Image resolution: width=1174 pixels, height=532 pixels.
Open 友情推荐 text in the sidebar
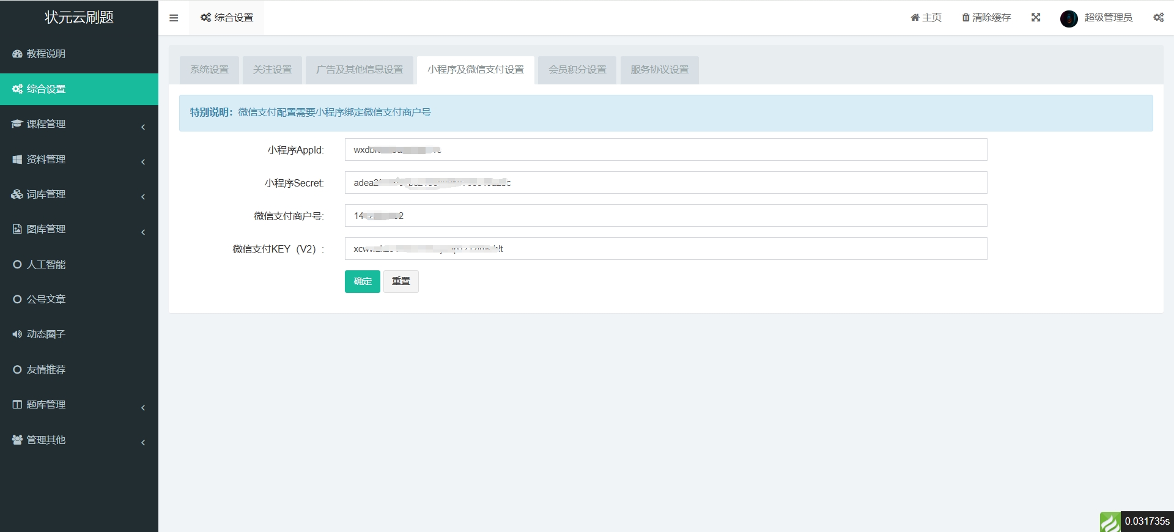coord(46,369)
